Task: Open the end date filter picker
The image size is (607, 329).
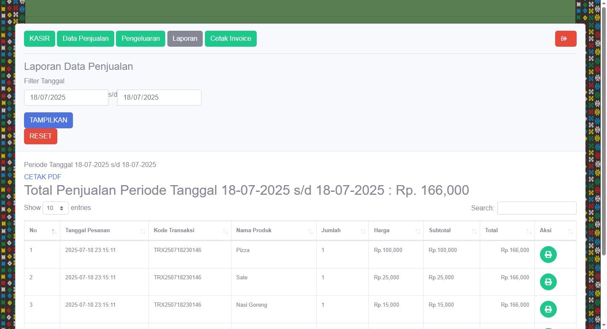Action: pos(159,98)
